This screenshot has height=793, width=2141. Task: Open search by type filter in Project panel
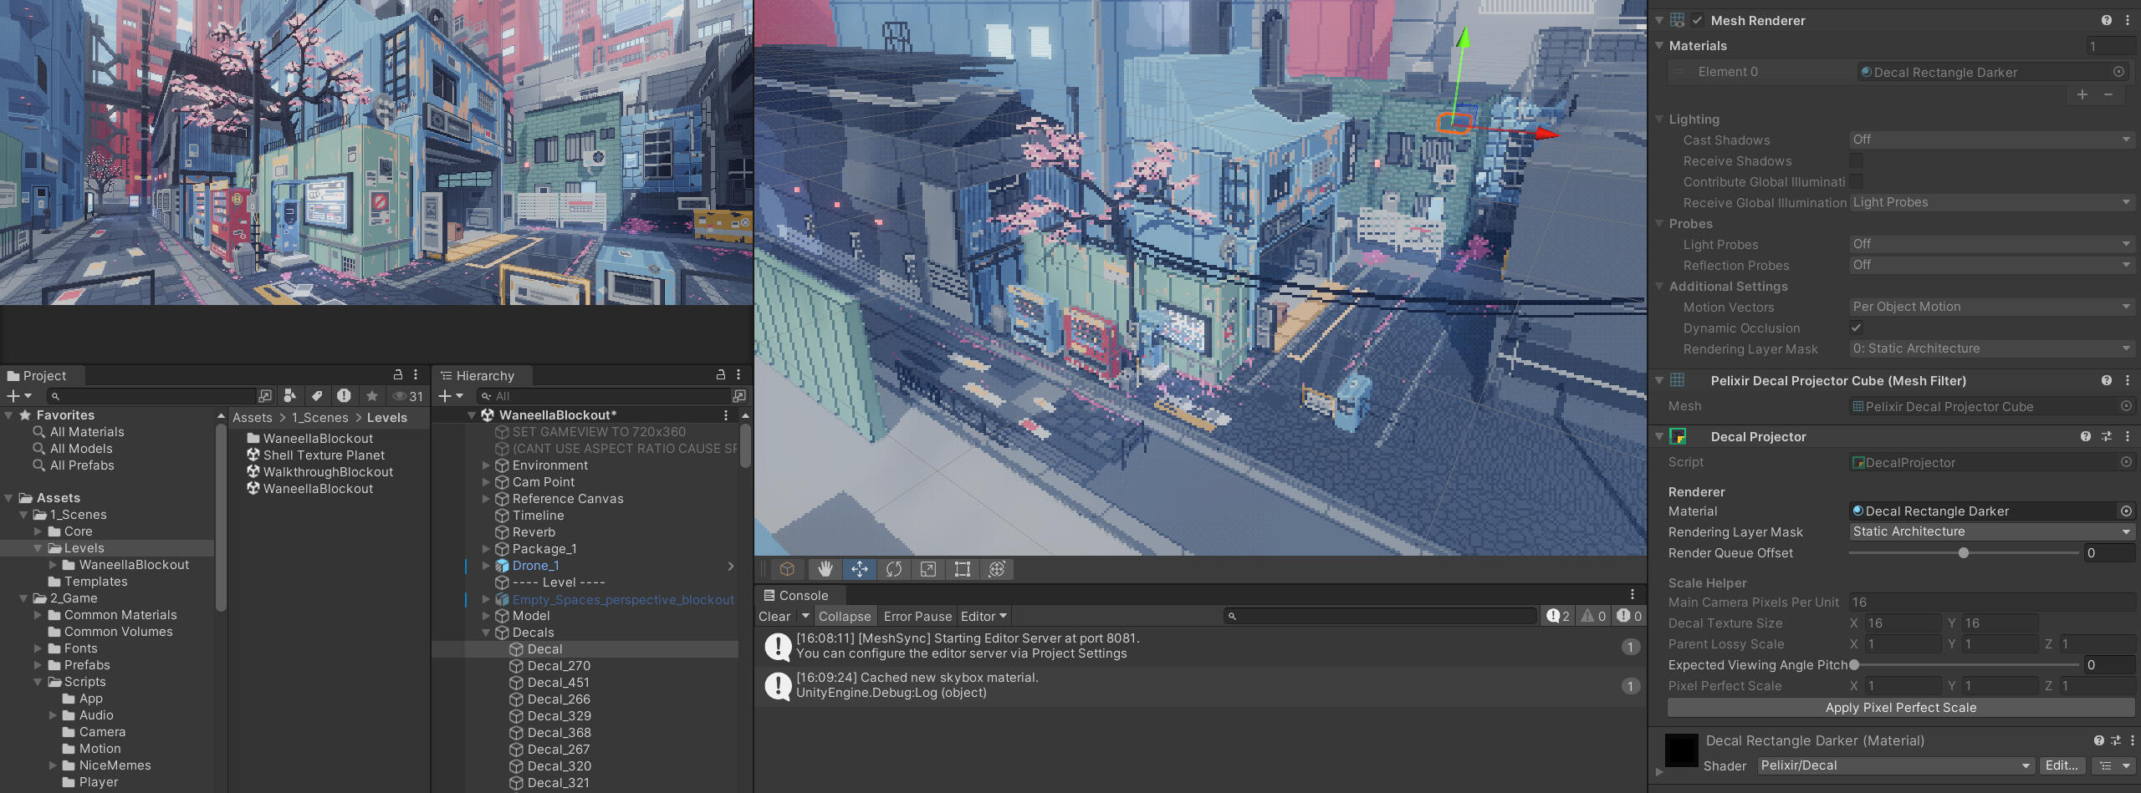289,395
